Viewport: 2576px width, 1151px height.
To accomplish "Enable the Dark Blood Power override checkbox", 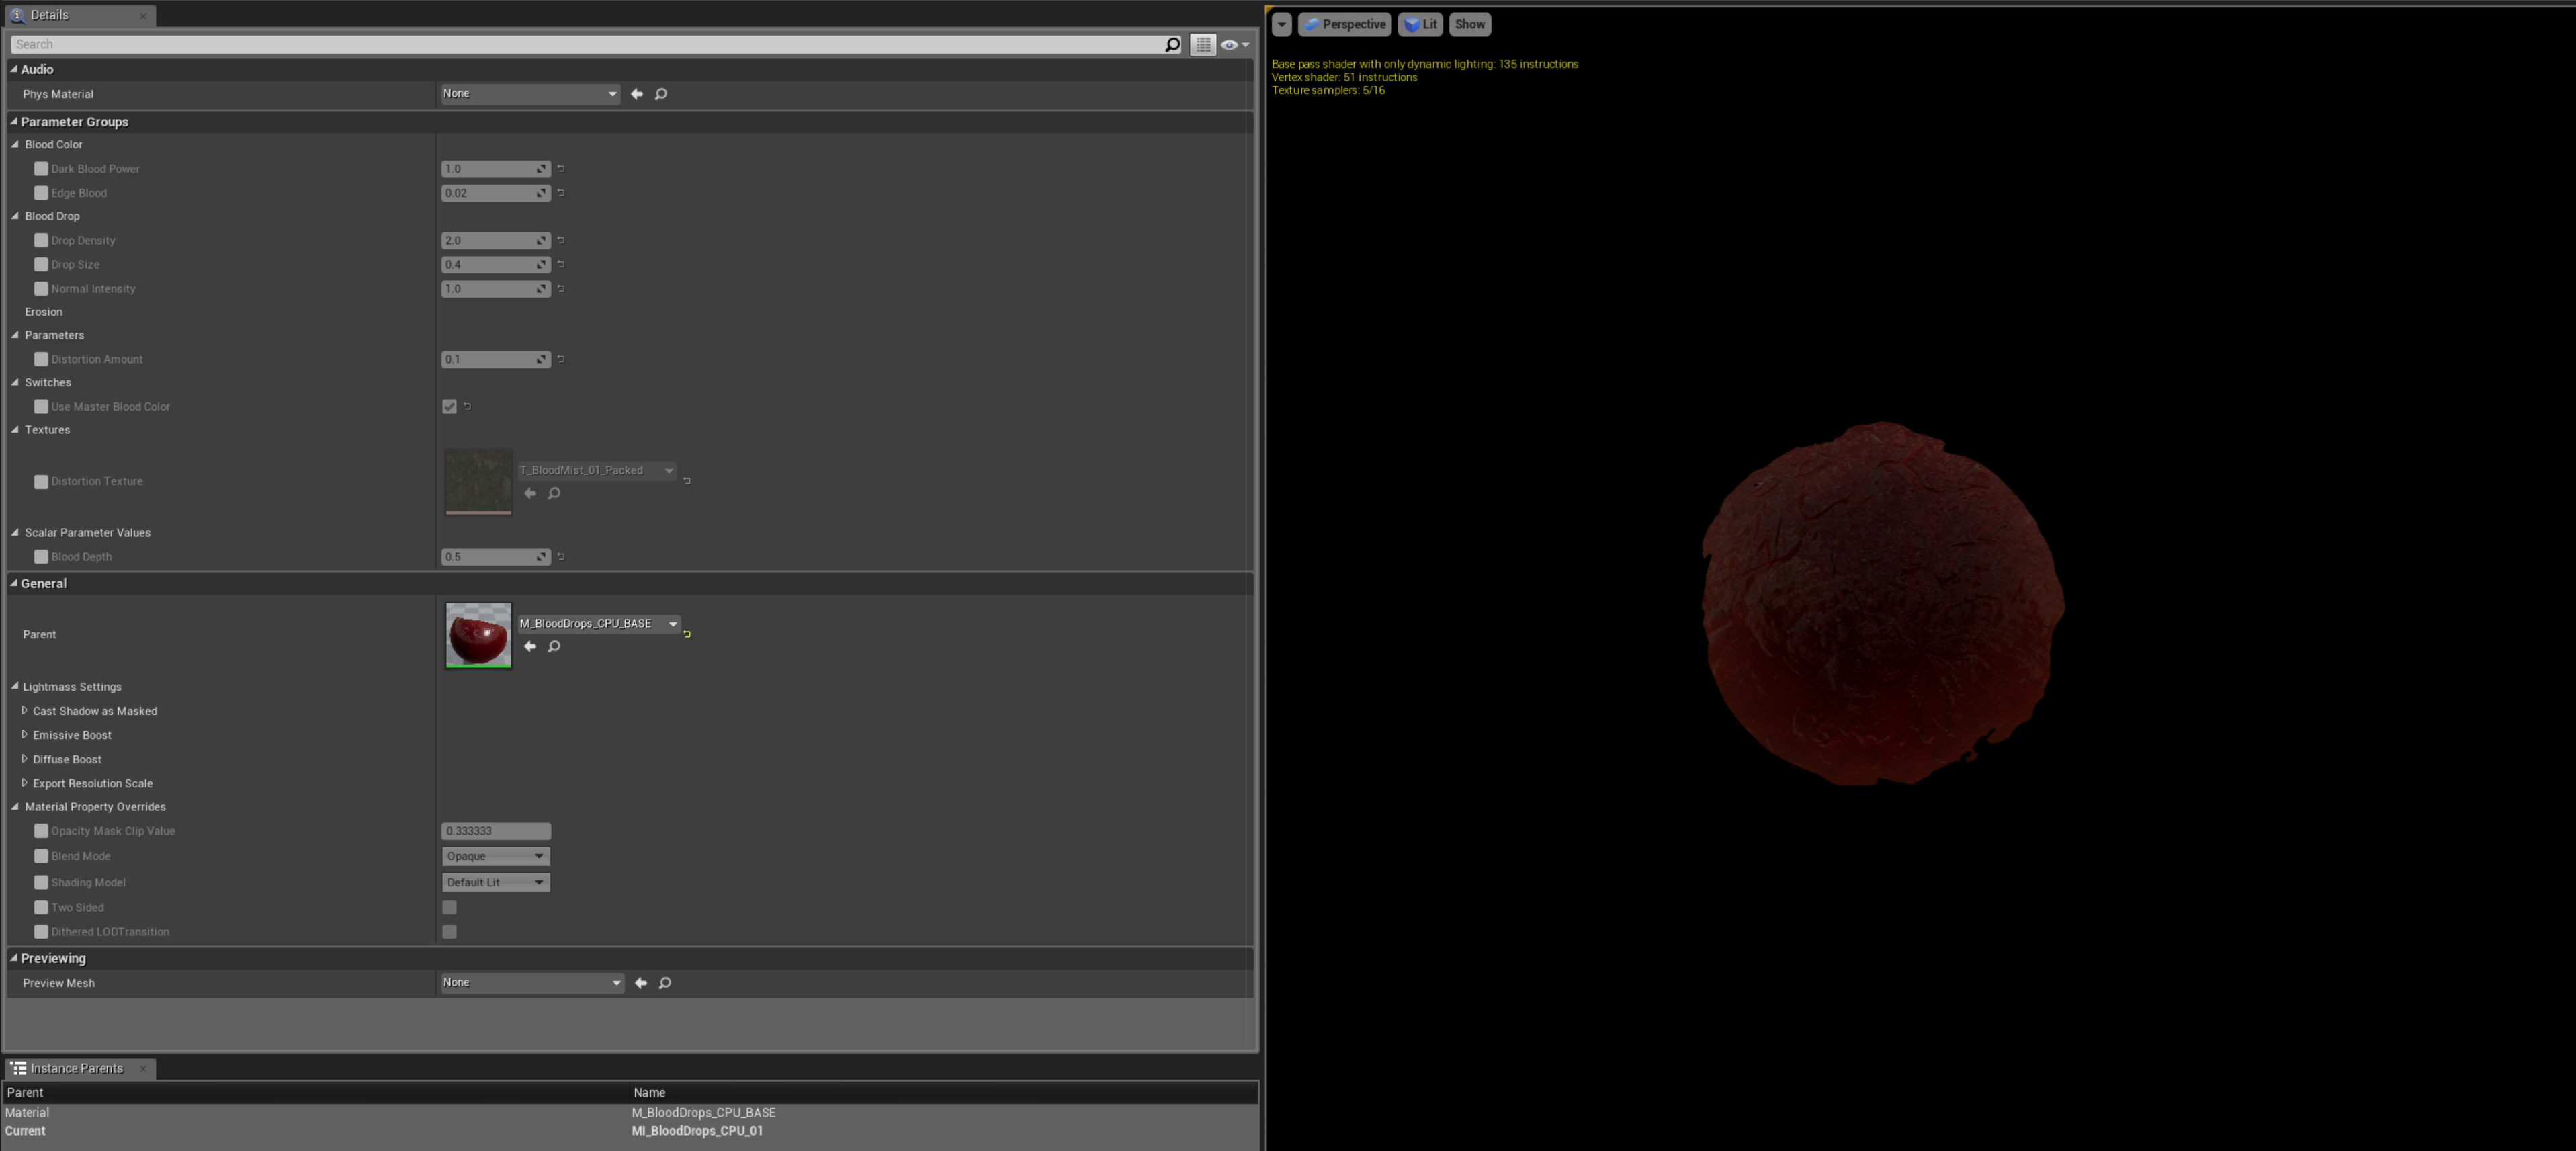I will [41, 169].
